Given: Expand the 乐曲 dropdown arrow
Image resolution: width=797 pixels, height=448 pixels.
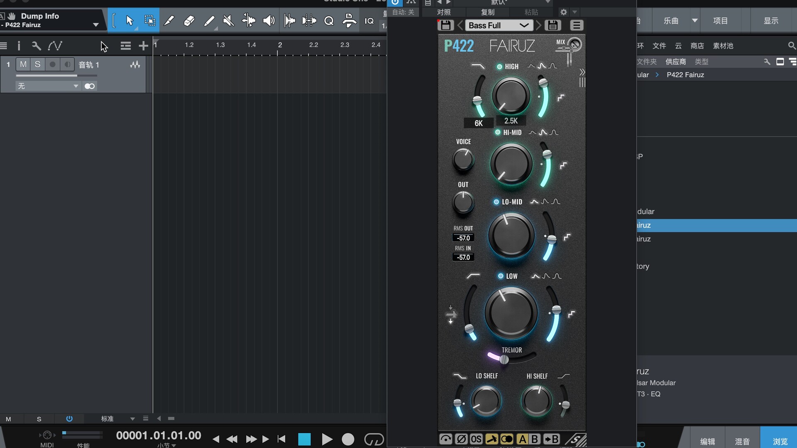Looking at the screenshot, I should pos(694,20).
